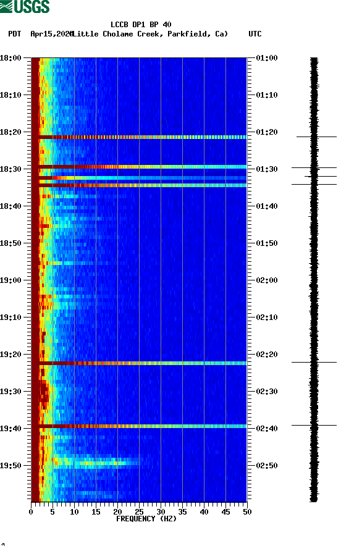341x551 pixels.
Task: Click the 18:10 PDT time label
Action: click(x=11, y=95)
